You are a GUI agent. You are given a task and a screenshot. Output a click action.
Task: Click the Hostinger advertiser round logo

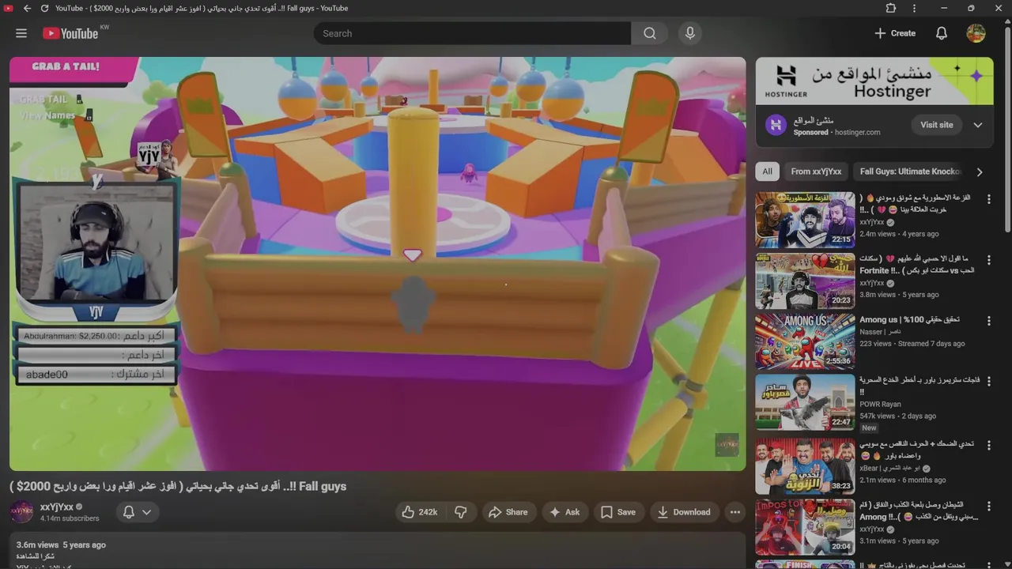[776, 125]
